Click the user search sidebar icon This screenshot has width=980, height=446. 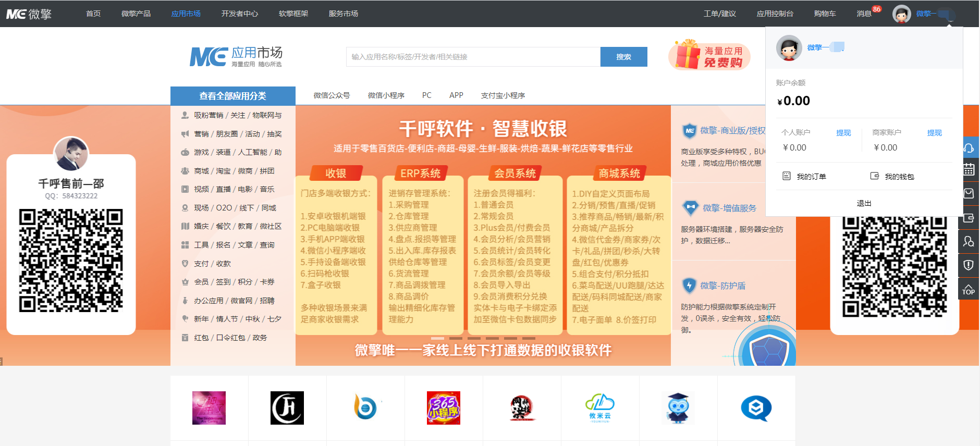pyautogui.click(x=969, y=242)
